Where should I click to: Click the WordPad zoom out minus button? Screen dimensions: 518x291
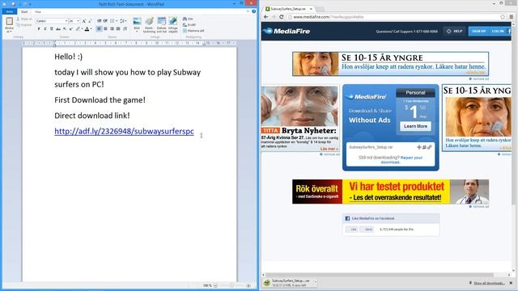[216, 285]
